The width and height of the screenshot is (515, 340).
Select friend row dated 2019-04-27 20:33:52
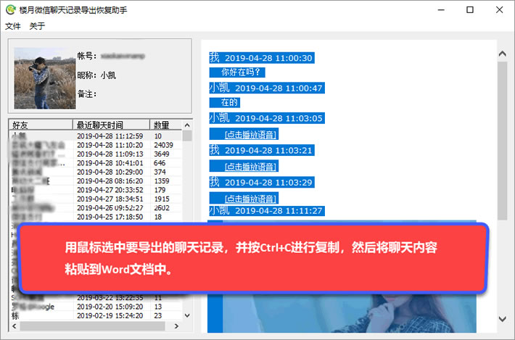(95, 190)
